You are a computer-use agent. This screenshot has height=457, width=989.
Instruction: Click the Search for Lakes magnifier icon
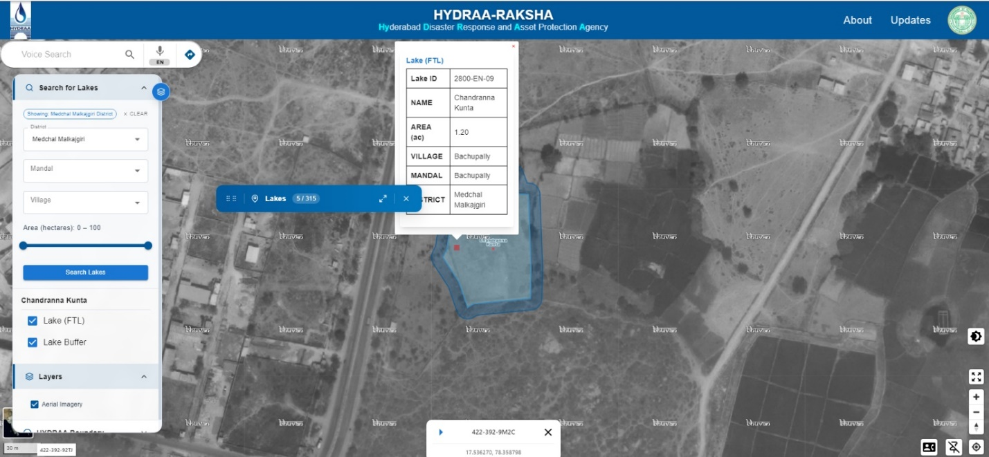(x=30, y=88)
